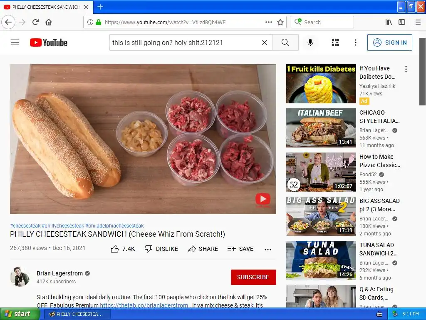Click the SIGN IN button
The height and width of the screenshot is (320, 426).
389,42
